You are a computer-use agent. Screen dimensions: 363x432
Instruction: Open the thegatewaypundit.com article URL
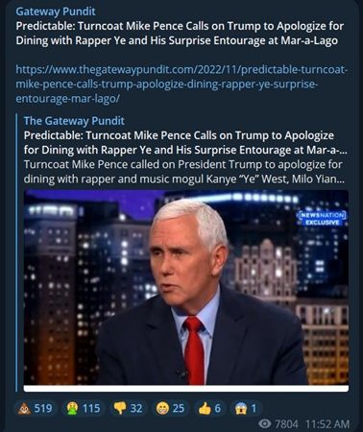pyautogui.click(x=181, y=84)
